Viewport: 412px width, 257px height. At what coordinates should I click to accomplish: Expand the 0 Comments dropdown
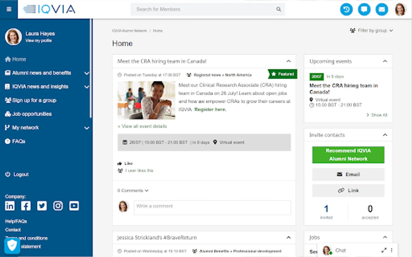[133, 190]
